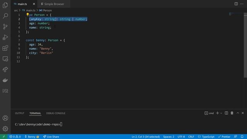Maximize panel size with the chevron
Image resolution: width=247 pixels, height=139 pixels.
coord(238,113)
